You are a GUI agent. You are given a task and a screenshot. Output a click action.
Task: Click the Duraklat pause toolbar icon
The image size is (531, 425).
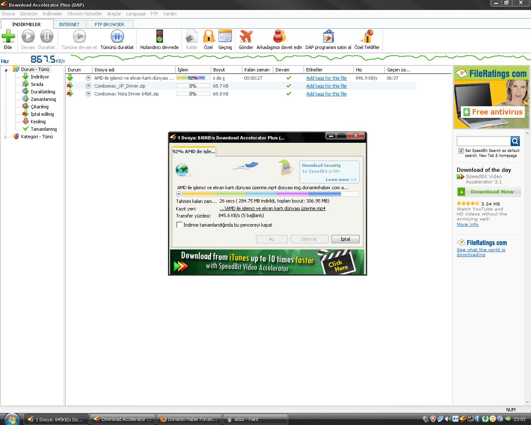tap(46, 37)
